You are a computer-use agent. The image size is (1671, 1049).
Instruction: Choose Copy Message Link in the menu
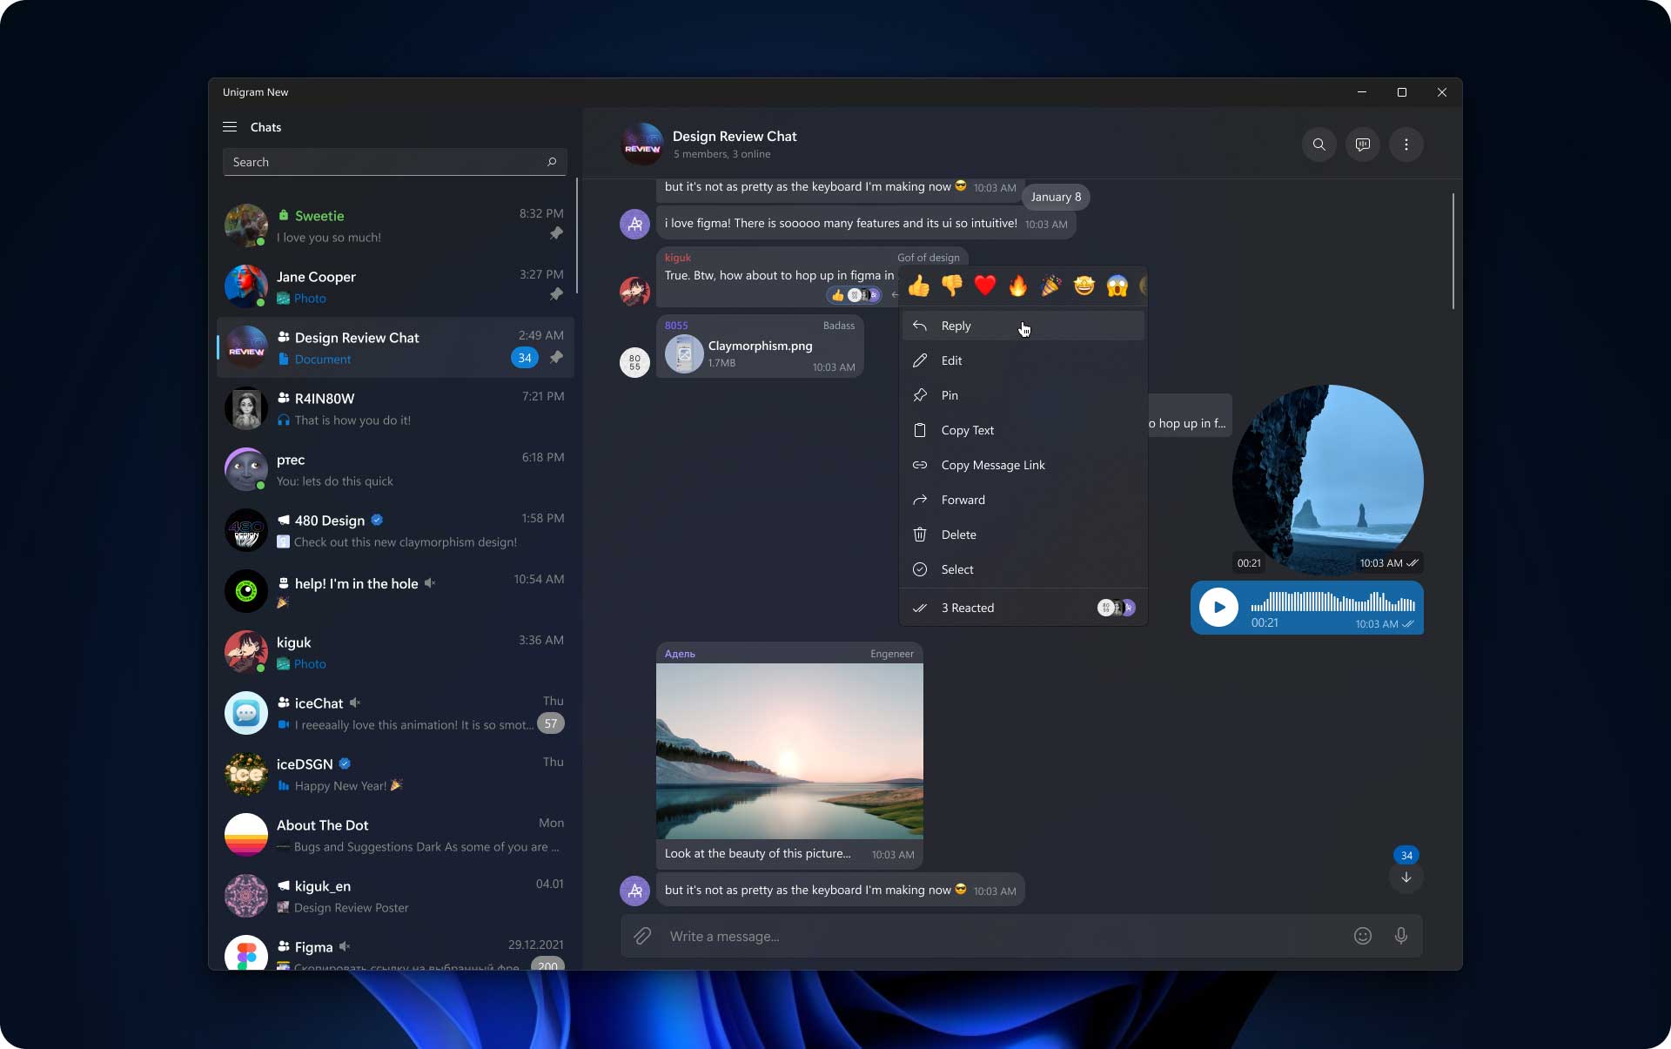[1023, 465]
